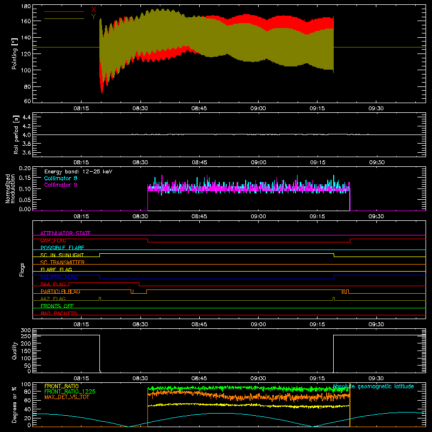Click the POSSIBLE_FLARE flag label

click(62, 248)
